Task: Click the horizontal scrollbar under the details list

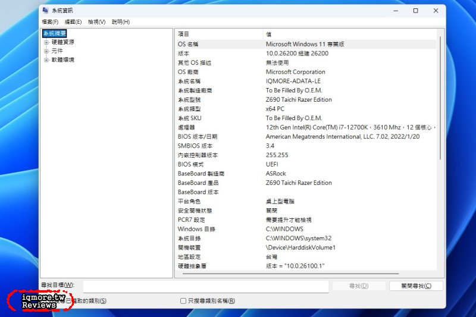Action: point(291,274)
